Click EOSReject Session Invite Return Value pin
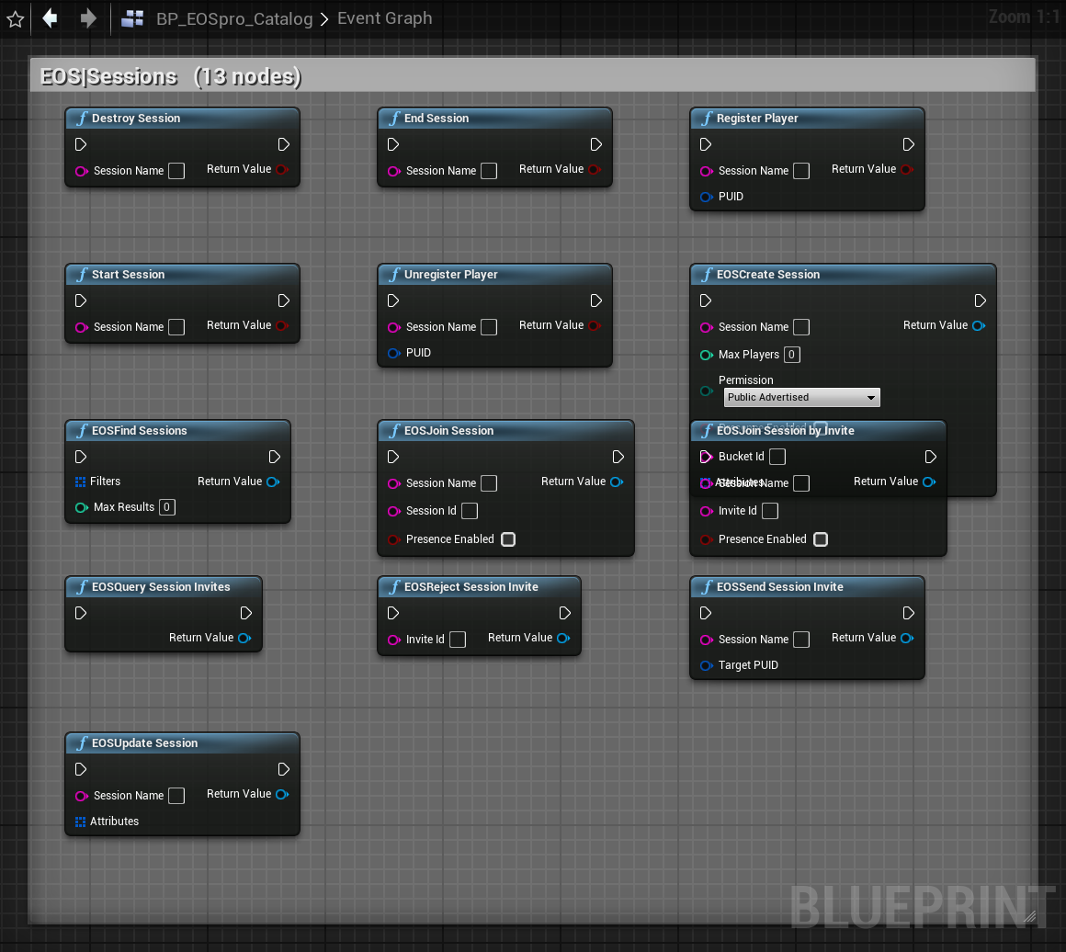This screenshot has height=952, width=1066. [563, 638]
